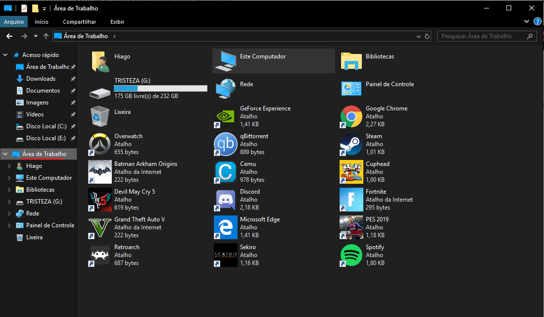
Task: Click the Google Chrome shortcut icon
Action: click(351, 116)
